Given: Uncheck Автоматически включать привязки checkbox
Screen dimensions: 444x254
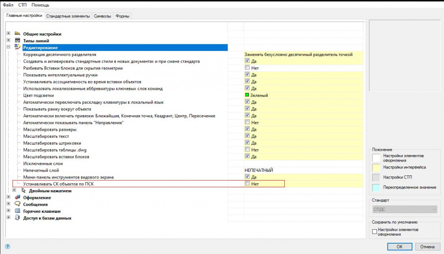Looking at the screenshot, I should coord(247,115).
